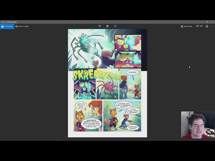Zoom in with the magnifier icon
The image size is (215, 161).
coord(100,26)
